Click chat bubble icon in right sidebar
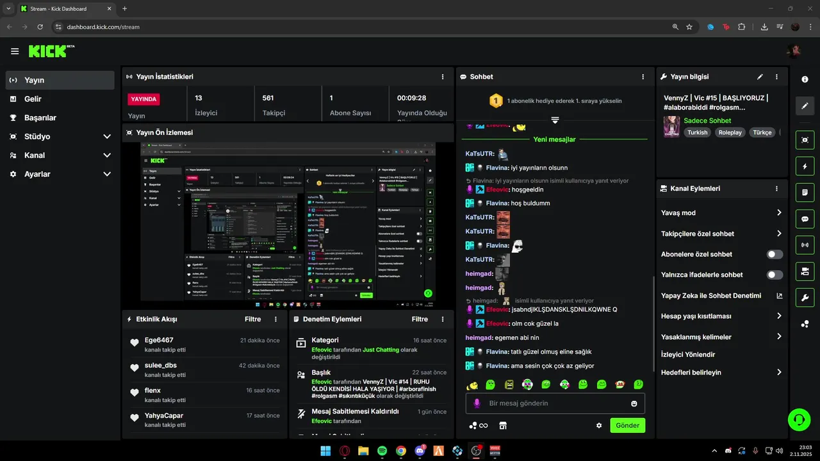 pos(805,219)
